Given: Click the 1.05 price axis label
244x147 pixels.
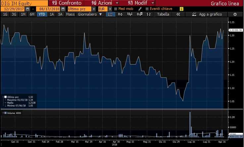Looking at the screenshot, I should (232, 101).
